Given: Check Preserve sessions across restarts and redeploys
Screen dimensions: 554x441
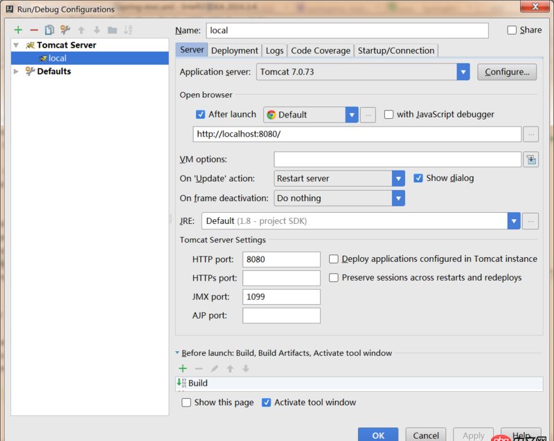Looking at the screenshot, I should point(334,277).
